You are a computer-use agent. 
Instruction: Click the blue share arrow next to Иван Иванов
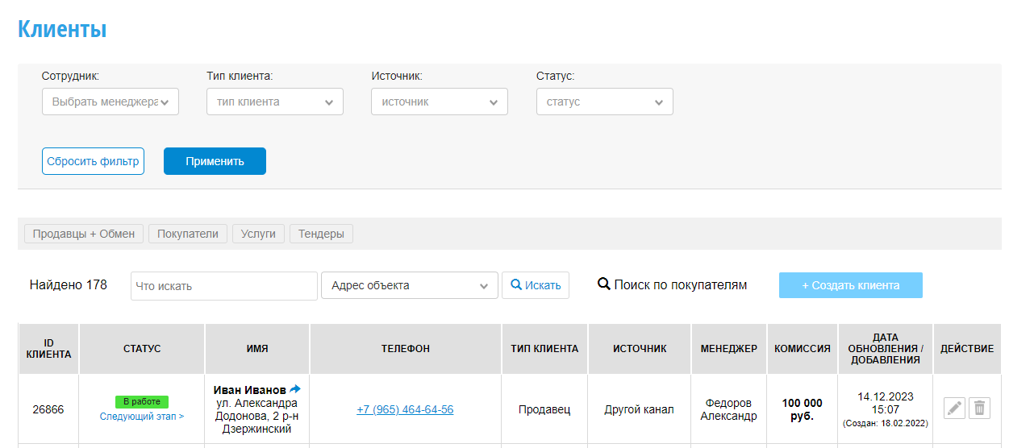tap(295, 389)
